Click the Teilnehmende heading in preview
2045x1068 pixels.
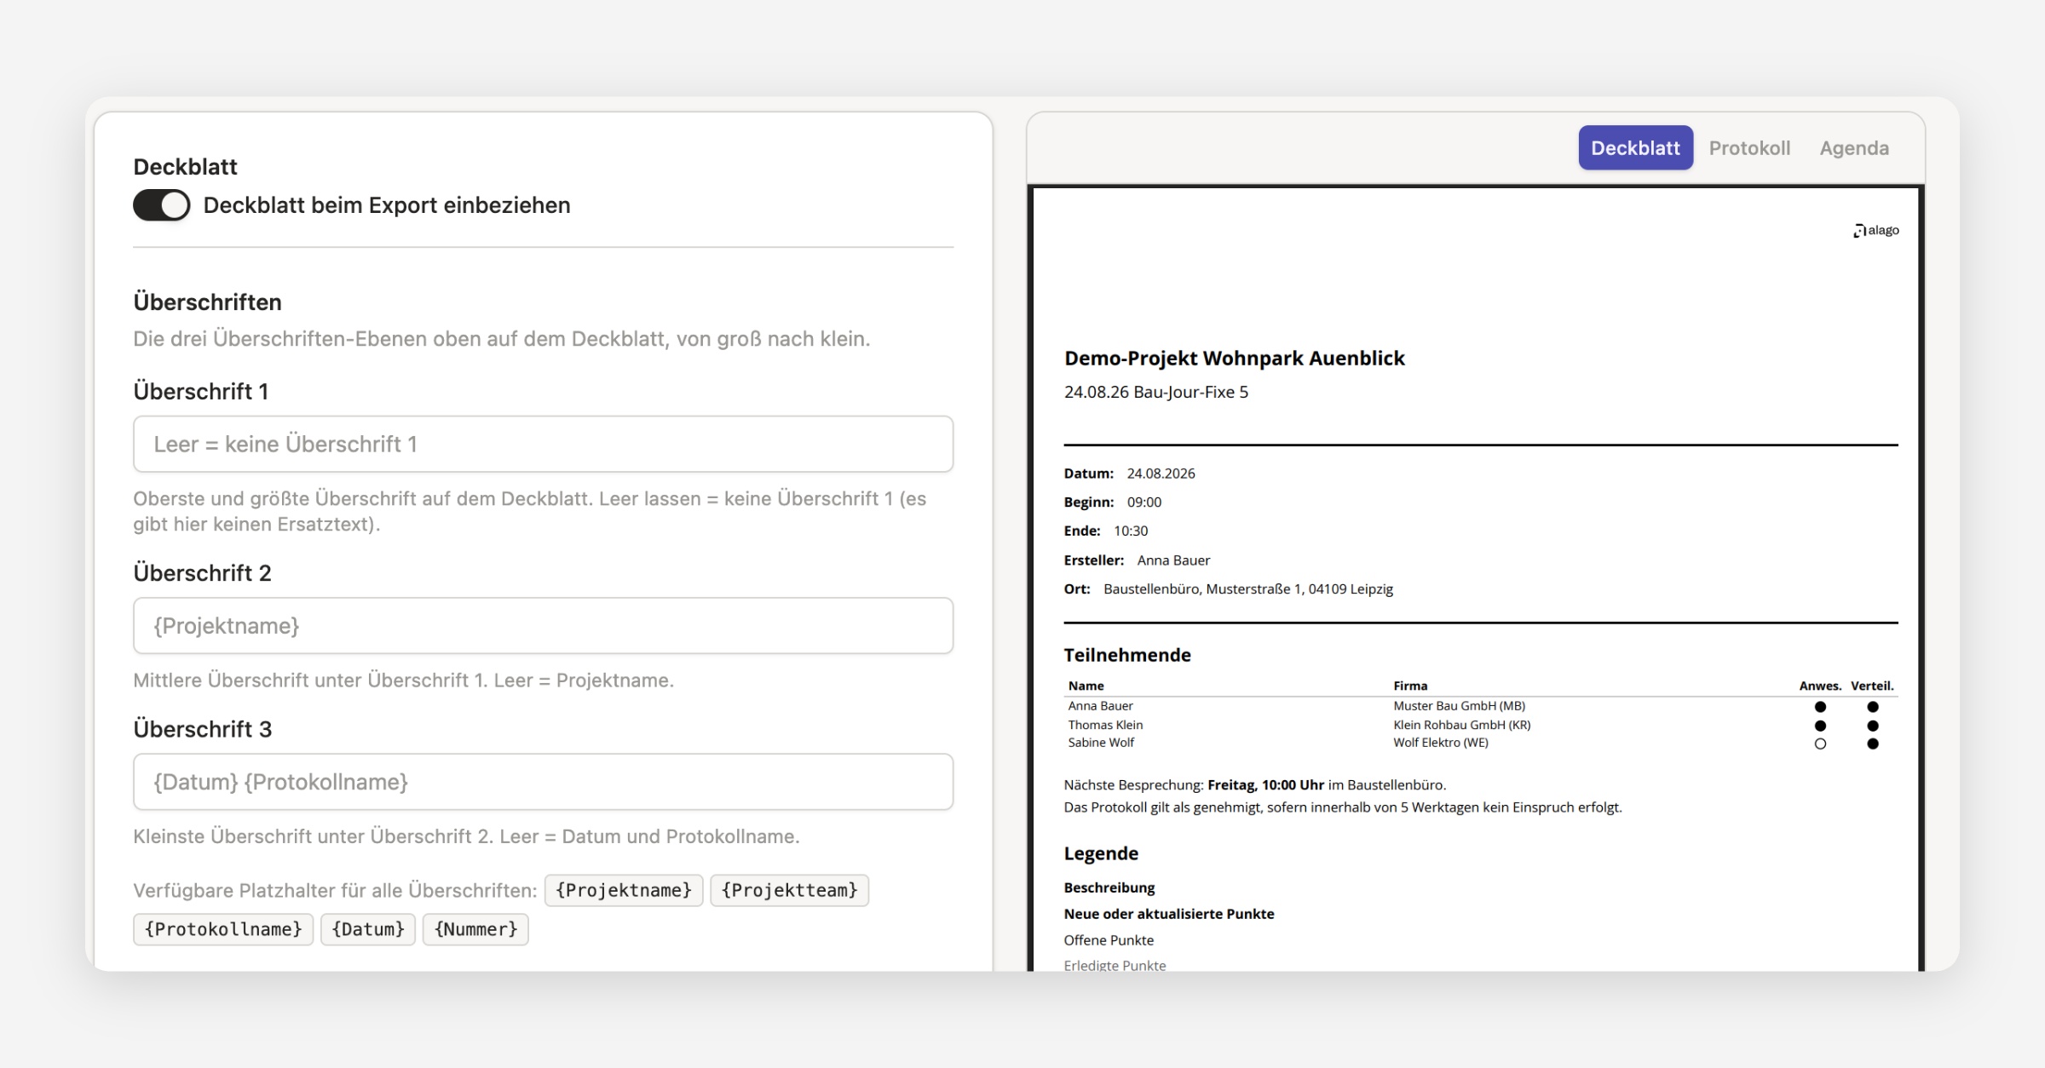pos(1126,655)
